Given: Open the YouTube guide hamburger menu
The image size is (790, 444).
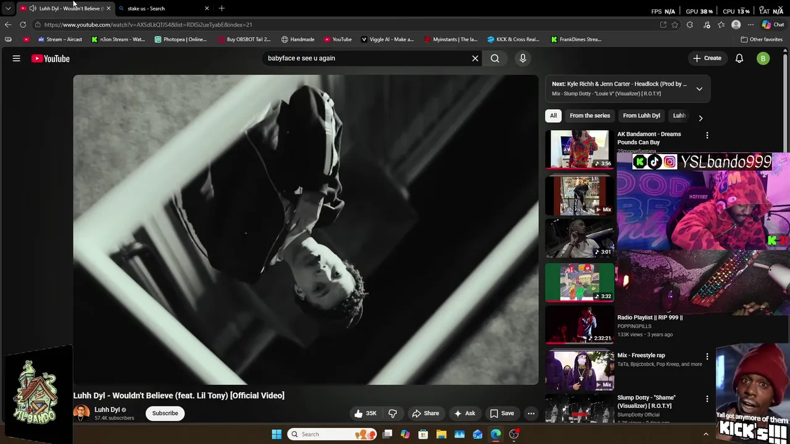Looking at the screenshot, I should click(x=17, y=59).
